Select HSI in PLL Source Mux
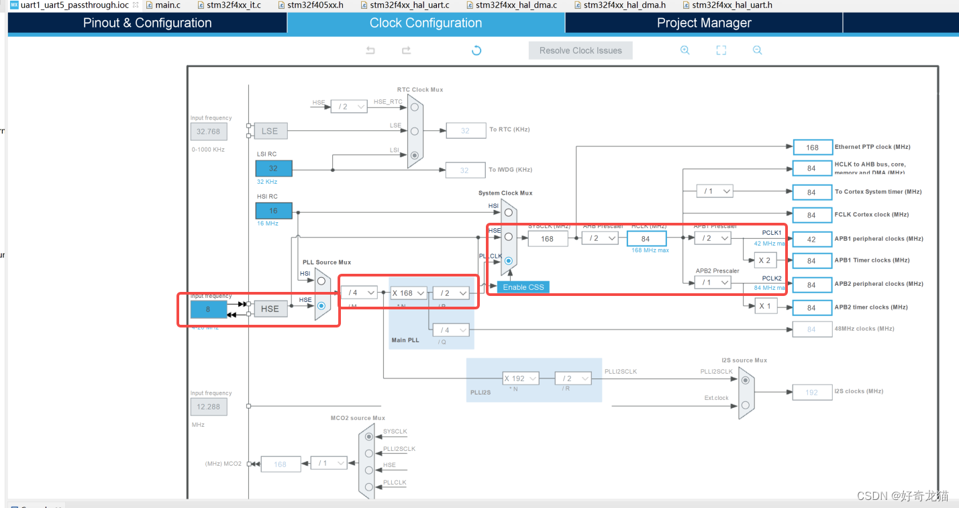Image resolution: width=959 pixels, height=508 pixels. [x=321, y=281]
